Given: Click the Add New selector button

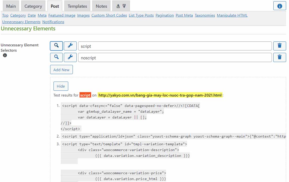Looking at the screenshot, I should (61, 70).
